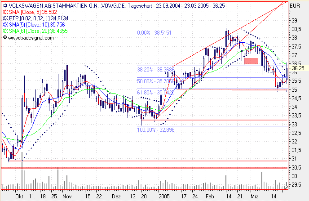Image resolution: width=309 pixels, height=201 pixels.
Task: Click the 33 value on the price axis
Action: coord(294,125)
